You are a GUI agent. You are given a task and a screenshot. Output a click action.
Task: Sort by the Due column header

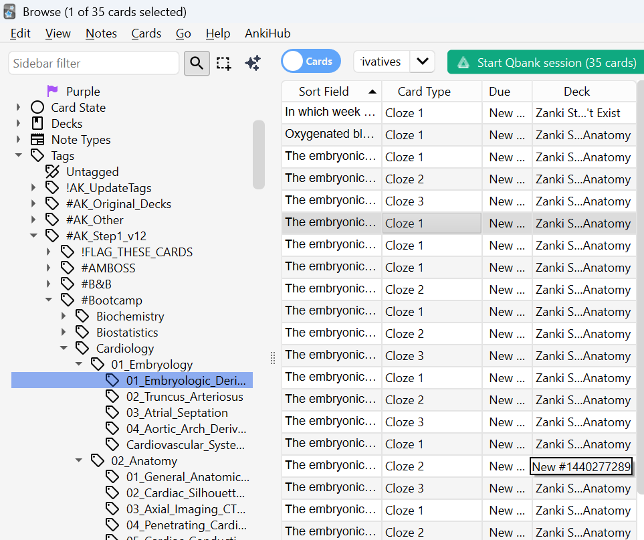coord(500,92)
